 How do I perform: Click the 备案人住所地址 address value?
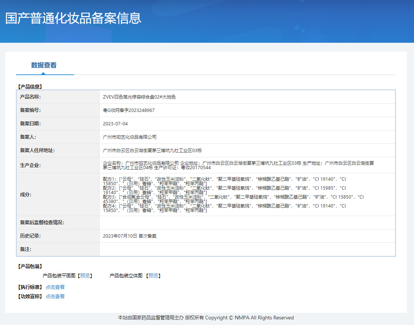152,151
